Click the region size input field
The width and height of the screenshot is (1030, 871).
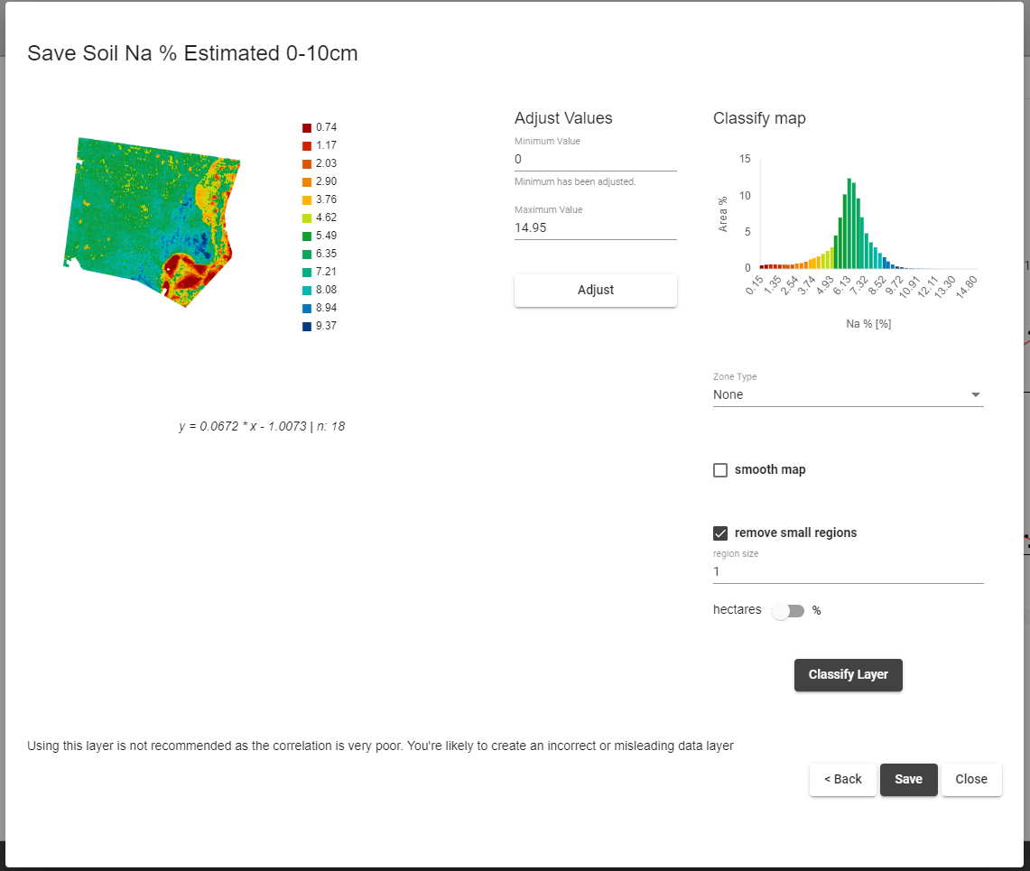click(848, 571)
